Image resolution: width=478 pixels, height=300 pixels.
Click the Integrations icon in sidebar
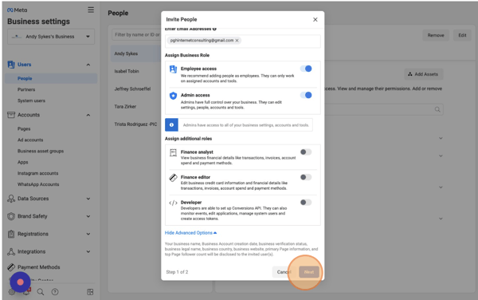coord(11,252)
